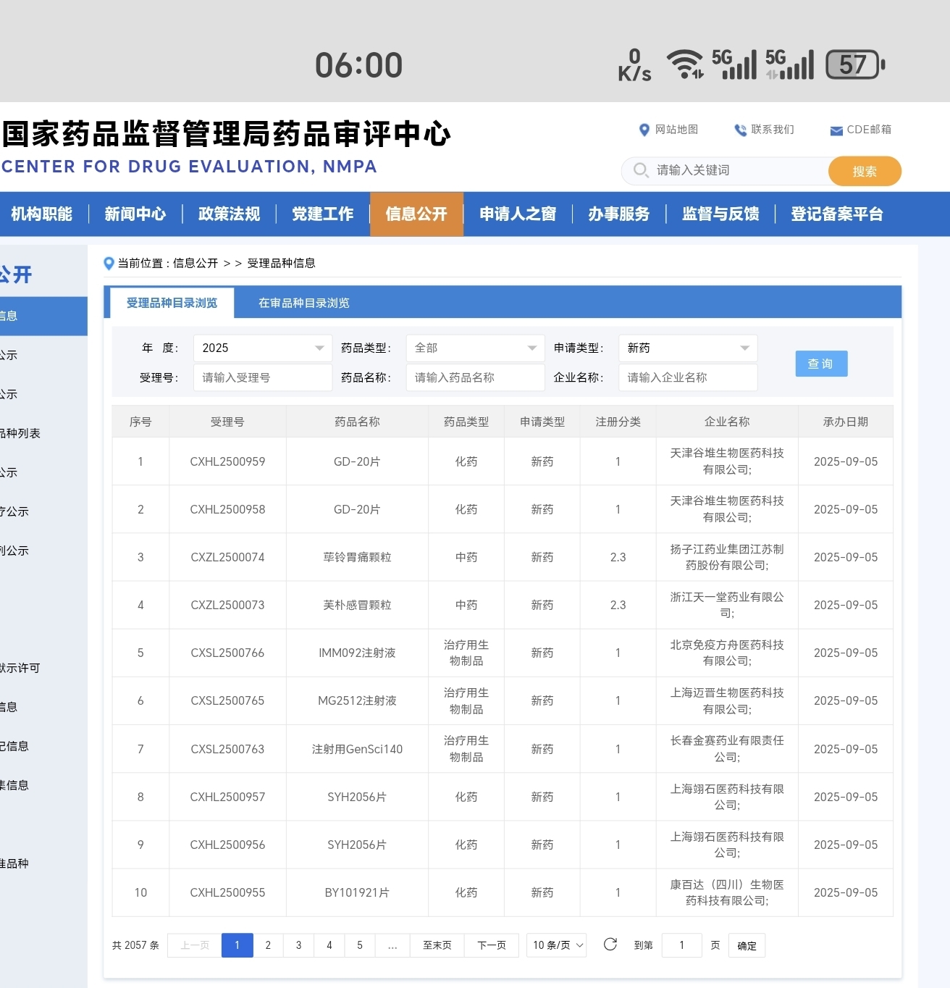The width and height of the screenshot is (950, 988).
Task: Click the breadcrumb location pin icon
Action: click(x=109, y=264)
